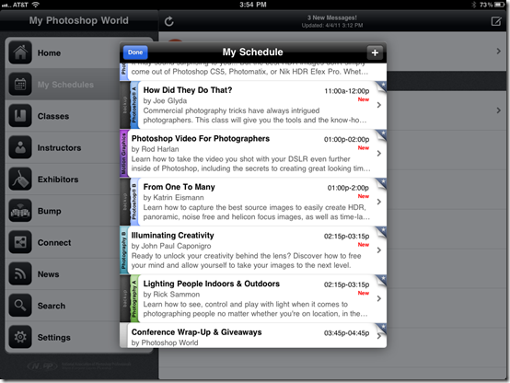Toggle star flag on Photoshop Video For Photographers
This screenshot has width=510, height=383.
coord(381,135)
